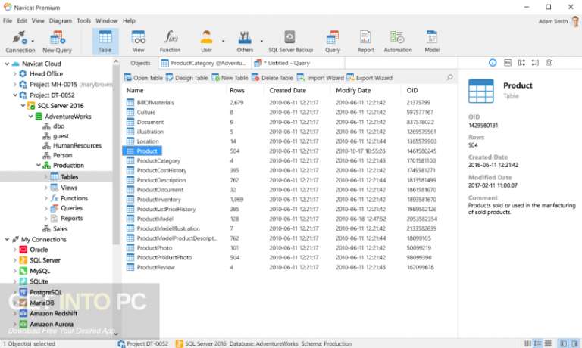Click the Model toolbar icon
The height and width of the screenshot is (348, 582).
pyautogui.click(x=432, y=42)
